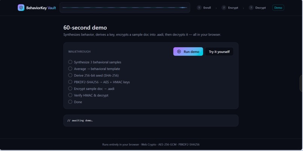Click the circle beside Average behavioral template
The image size is (303, 151).
coord(70,69)
